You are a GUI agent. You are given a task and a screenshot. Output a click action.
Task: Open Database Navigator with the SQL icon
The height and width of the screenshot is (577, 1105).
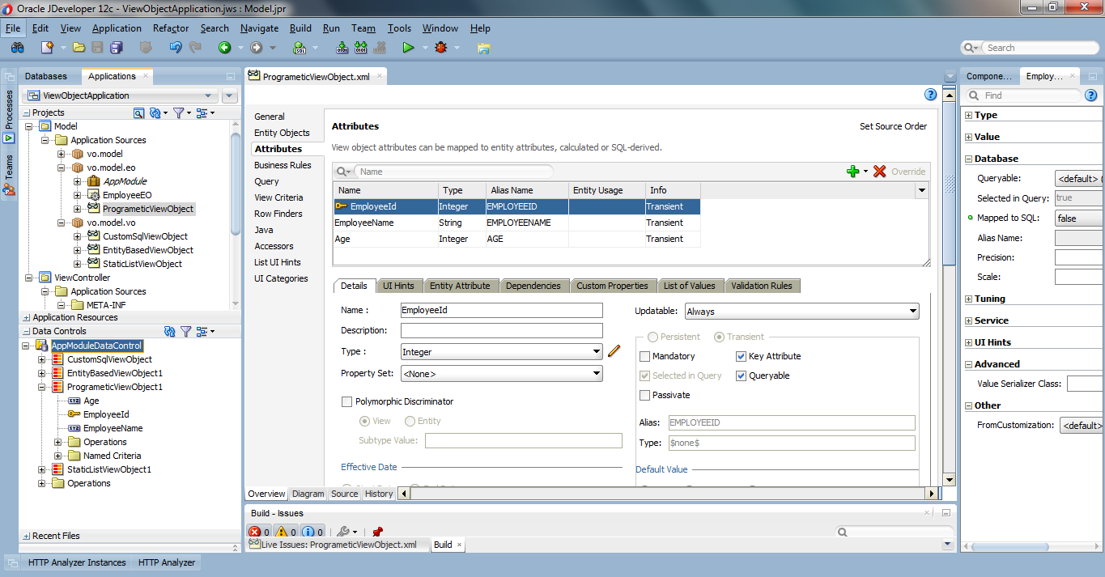(x=299, y=47)
